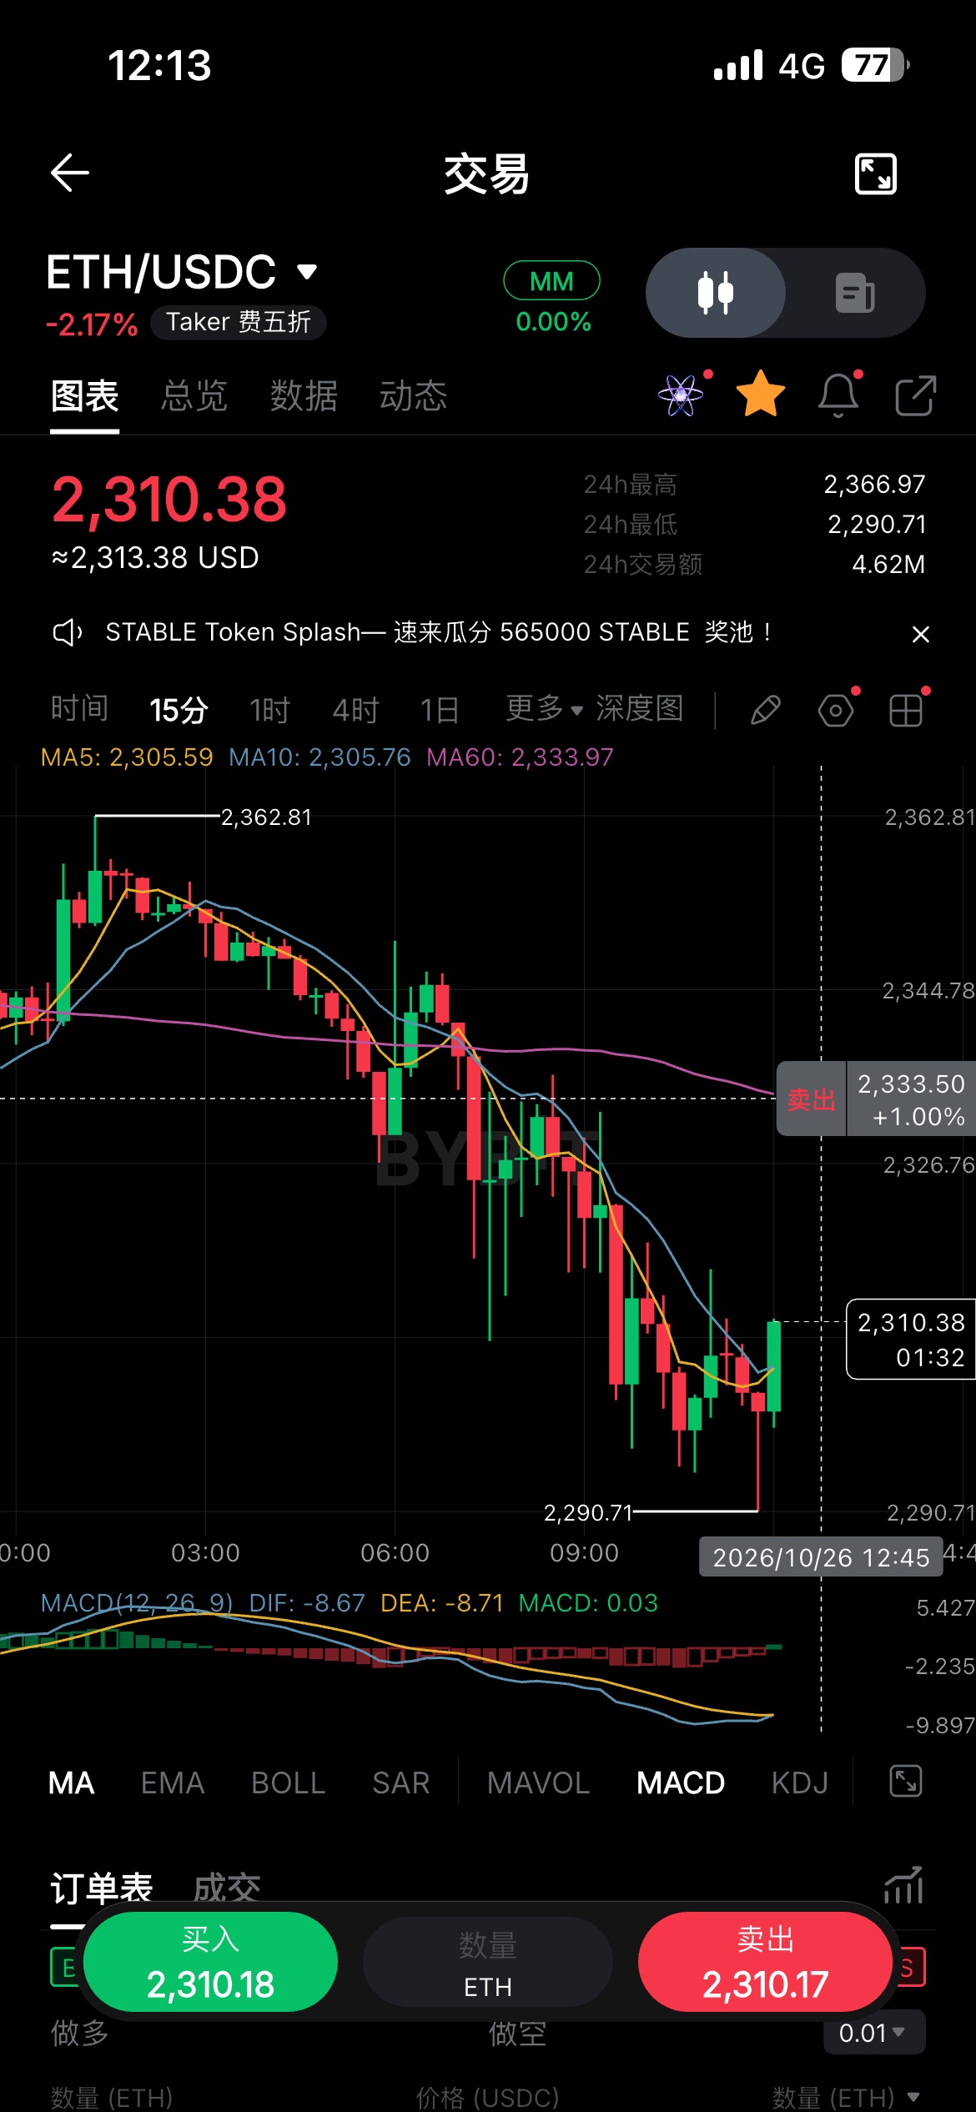Select the 图表 tab
This screenshot has width=976, height=2112.
[x=84, y=396]
